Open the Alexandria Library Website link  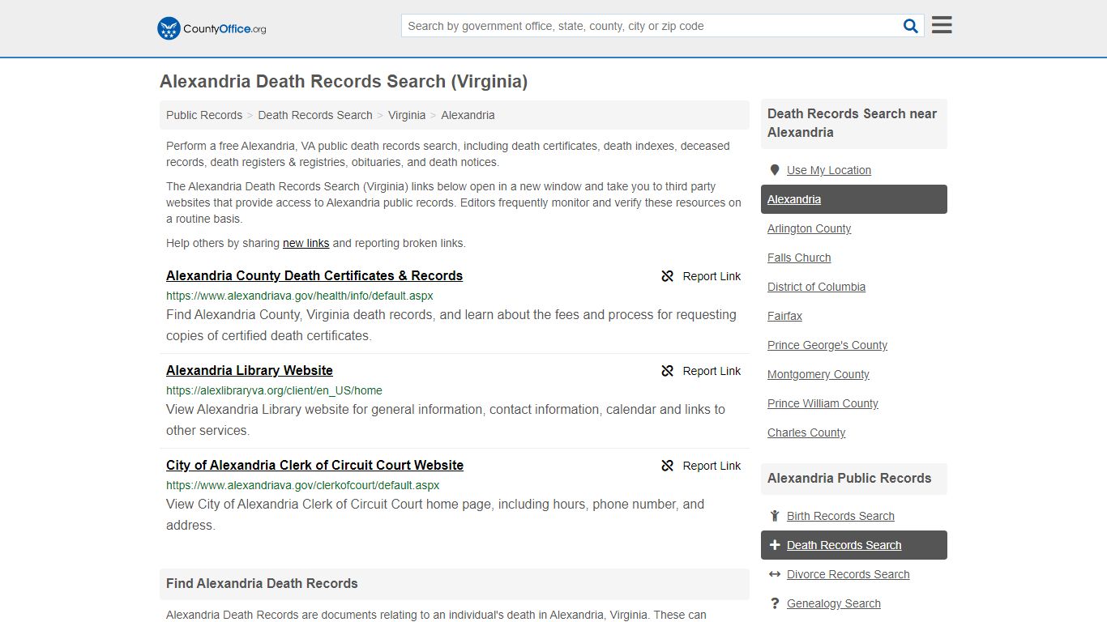point(250,370)
